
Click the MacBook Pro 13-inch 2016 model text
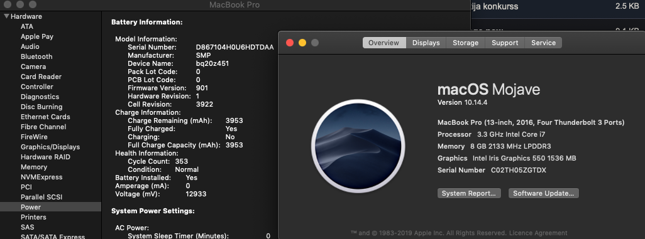(x=531, y=122)
